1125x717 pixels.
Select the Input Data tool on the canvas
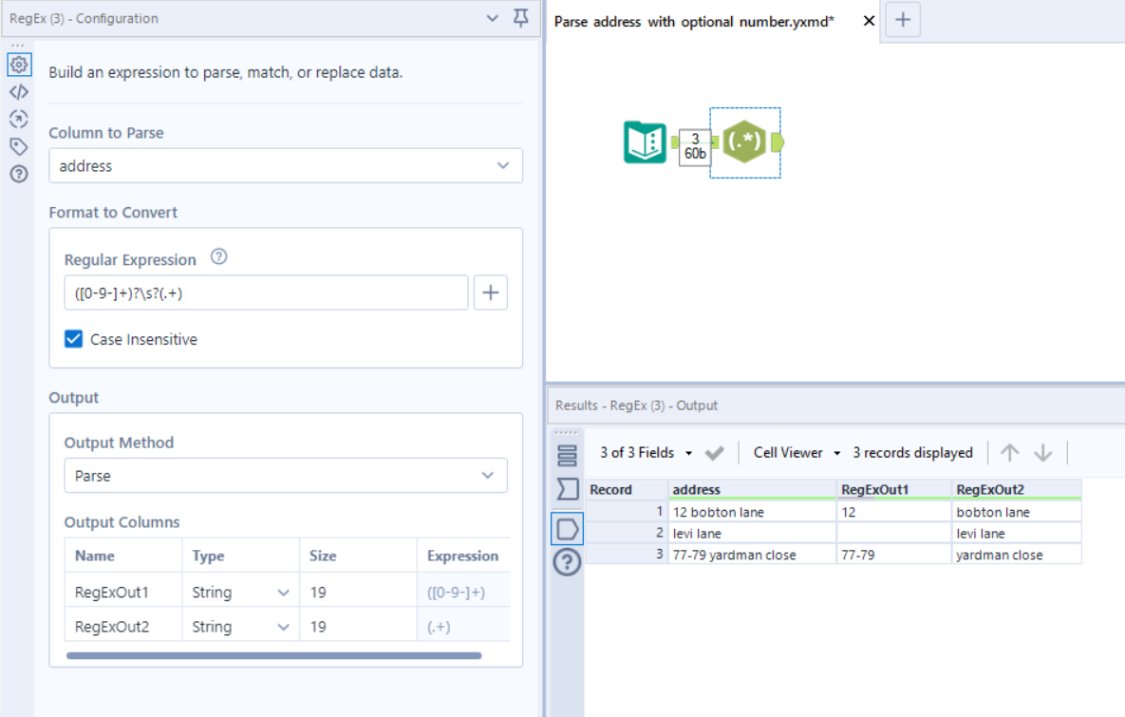pos(645,142)
